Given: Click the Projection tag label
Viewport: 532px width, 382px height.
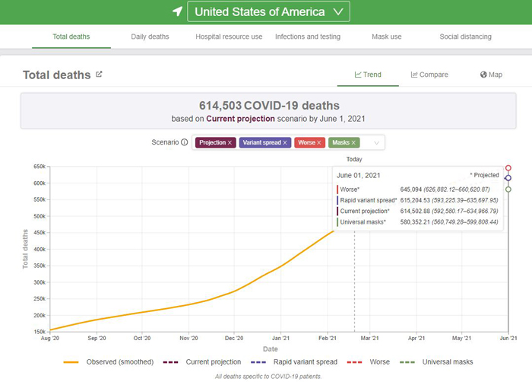Looking at the screenshot, I should tap(212, 143).
